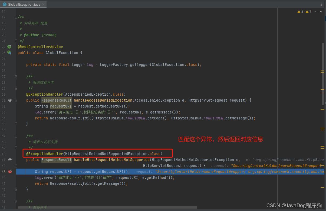Click the comment 权限校验异常 on line 28
This screenshot has width=326, height=211.
[43, 82]
